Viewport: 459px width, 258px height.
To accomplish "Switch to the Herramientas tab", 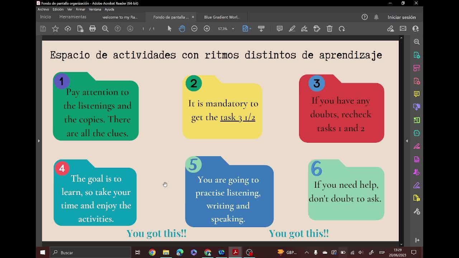I will click(73, 17).
